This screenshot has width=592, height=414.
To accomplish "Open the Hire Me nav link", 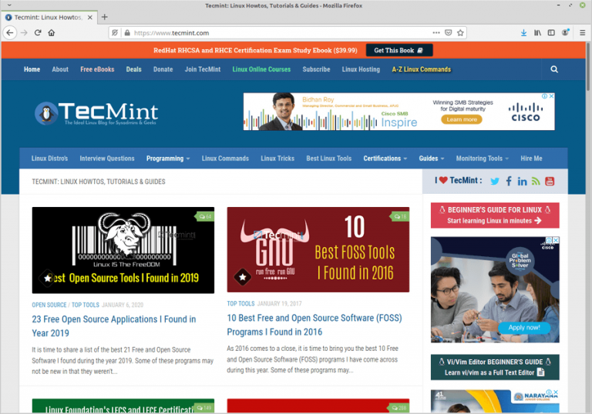I will coord(531,159).
